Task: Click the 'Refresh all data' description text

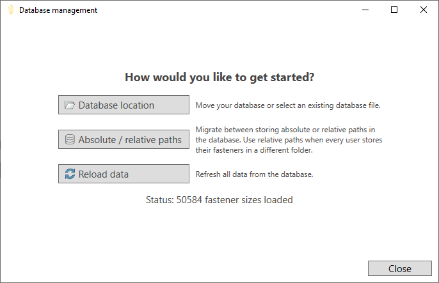Action: [254, 174]
